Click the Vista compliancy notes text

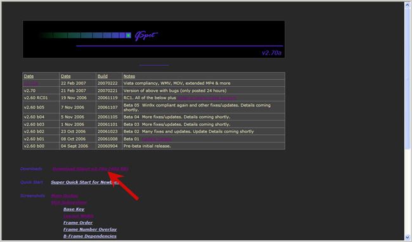(x=177, y=83)
